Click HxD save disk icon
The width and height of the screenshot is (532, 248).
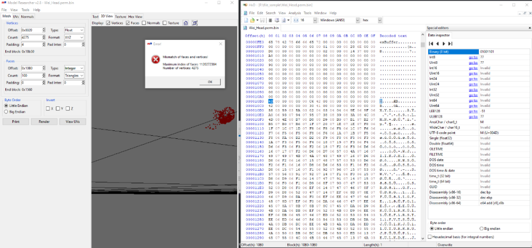262,20
